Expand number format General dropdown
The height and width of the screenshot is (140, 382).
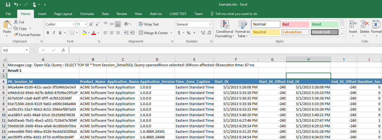click(x=210, y=24)
